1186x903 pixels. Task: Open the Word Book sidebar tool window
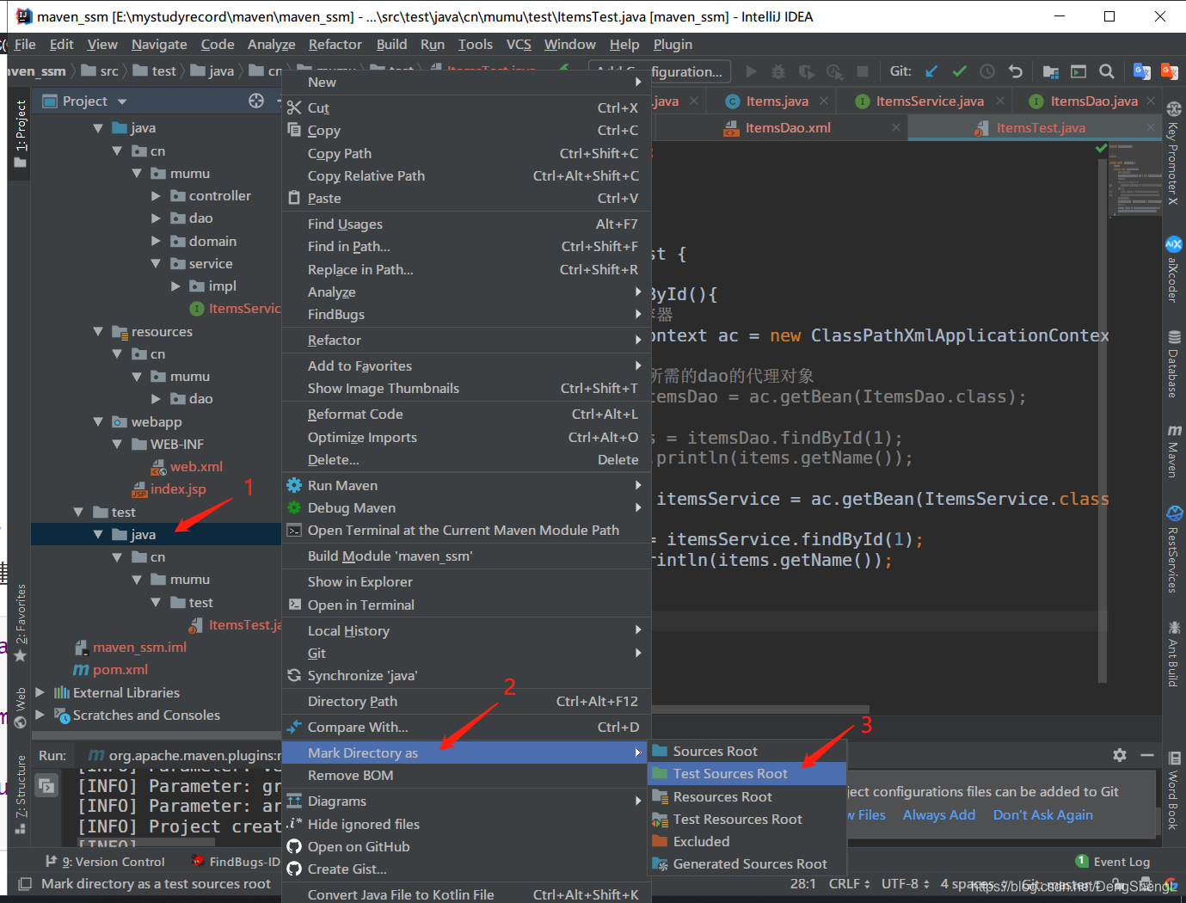click(x=1174, y=790)
